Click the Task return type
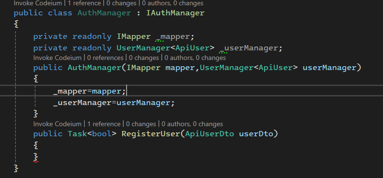This screenshot has height=178, width=383. pos(77,134)
